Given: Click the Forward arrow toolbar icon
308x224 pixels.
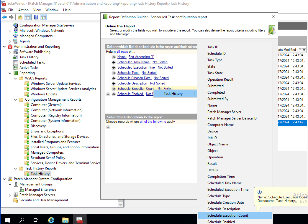Looking at the screenshot, I should (11, 17).
